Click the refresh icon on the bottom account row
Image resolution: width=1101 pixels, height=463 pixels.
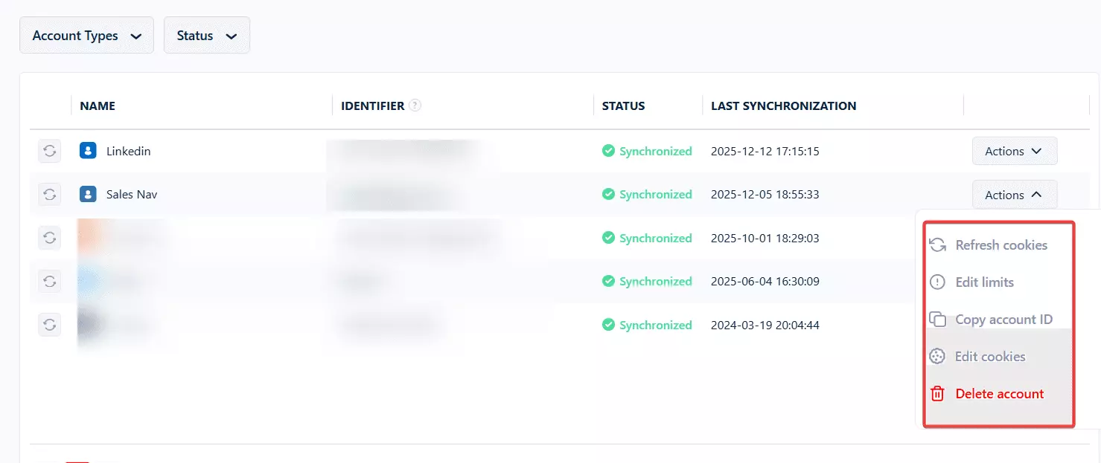[49, 325]
